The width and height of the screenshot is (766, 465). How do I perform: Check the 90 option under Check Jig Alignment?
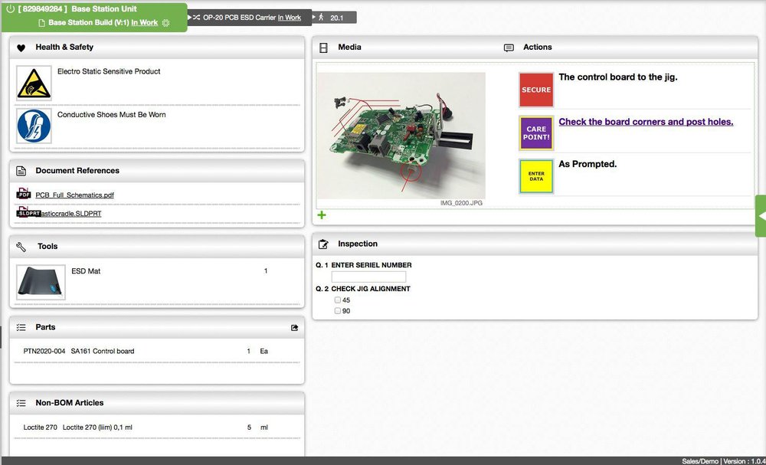coord(338,310)
